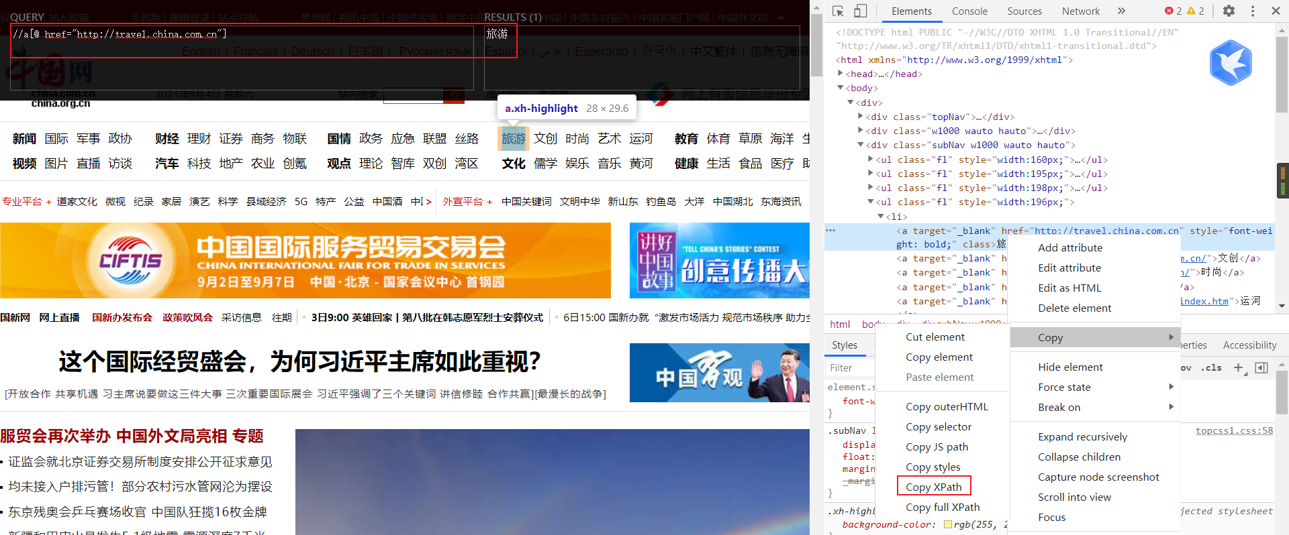Open highlighted 旅游 nav link
Viewport: 1289px width, 535px height.
click(514, 138)
